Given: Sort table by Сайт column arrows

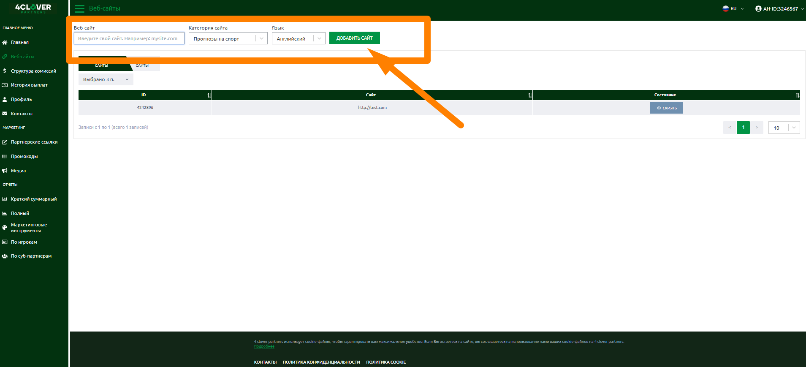Looking at the screenshot, I should 530,95.
